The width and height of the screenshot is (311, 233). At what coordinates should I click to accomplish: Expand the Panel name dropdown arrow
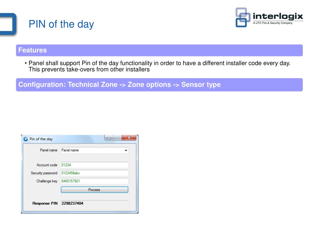[x=126, y=150]
